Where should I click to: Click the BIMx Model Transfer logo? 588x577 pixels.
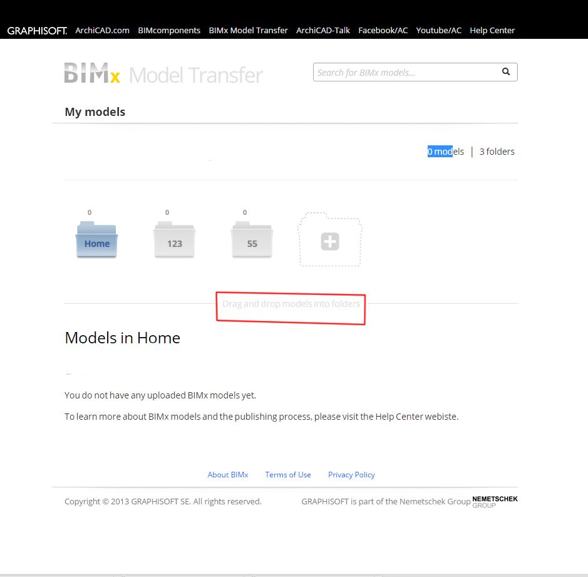[163, 73]
